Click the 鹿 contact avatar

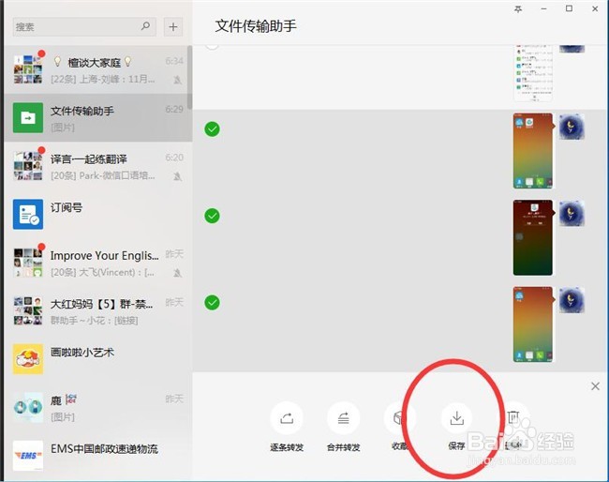pos(28,407)
